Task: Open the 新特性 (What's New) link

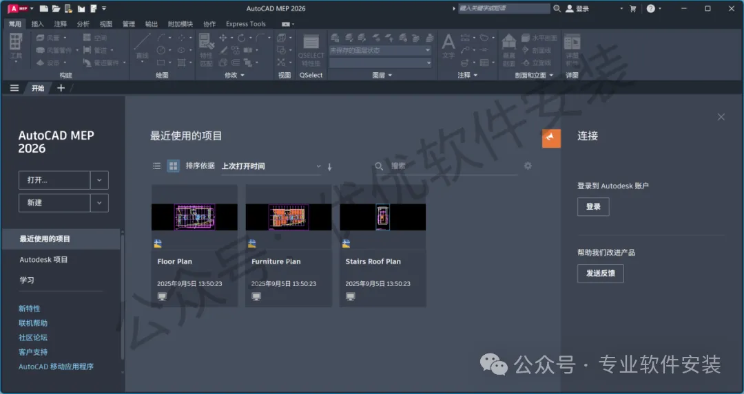Action: (30, 309)
